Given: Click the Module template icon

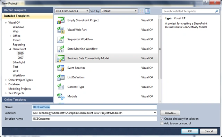Looking at the screenshot, I should click(x=61, y=96).
